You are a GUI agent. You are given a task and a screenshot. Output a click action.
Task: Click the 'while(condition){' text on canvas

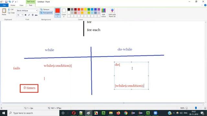[x=58, y=66]
